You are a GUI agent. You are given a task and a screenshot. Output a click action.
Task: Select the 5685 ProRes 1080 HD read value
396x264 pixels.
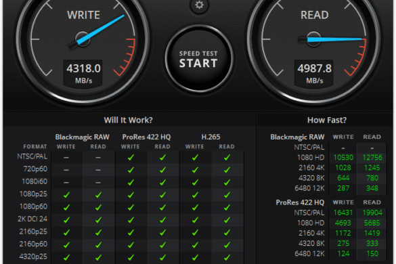tap(372, 223)
